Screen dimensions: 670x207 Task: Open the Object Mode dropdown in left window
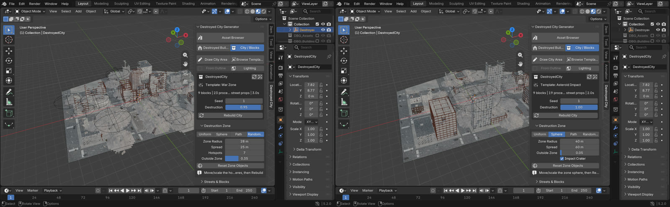pos(29,11)
